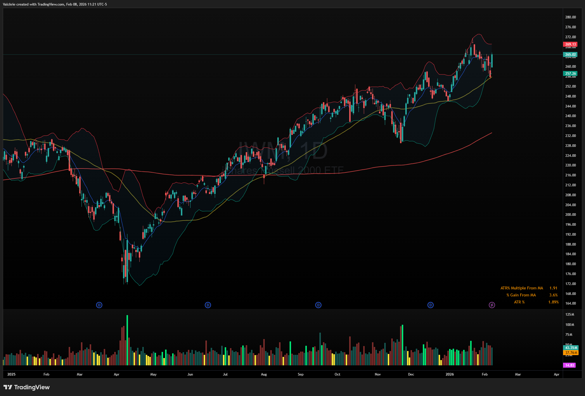Click the % Gain From MA readout

[553, 295]
